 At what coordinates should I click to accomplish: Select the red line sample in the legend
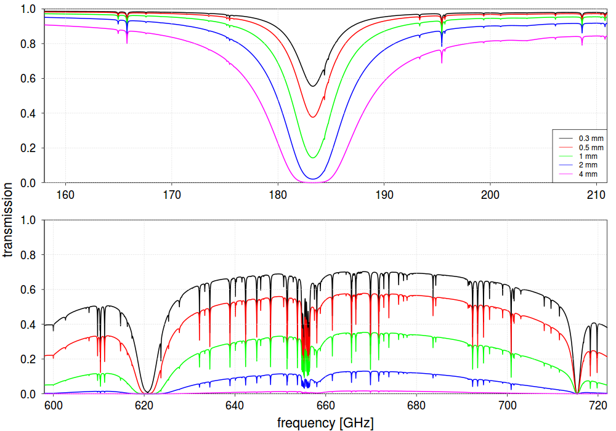565,148
